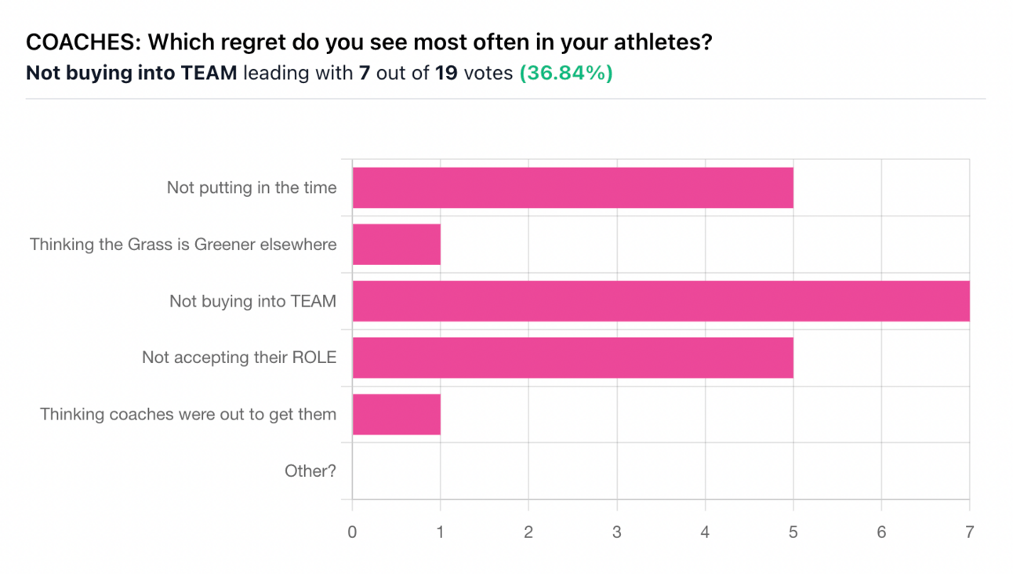Click the '1' tick label on the x-axis
Viewport: 1013px width, 574px height.
[x=440, y=532]
